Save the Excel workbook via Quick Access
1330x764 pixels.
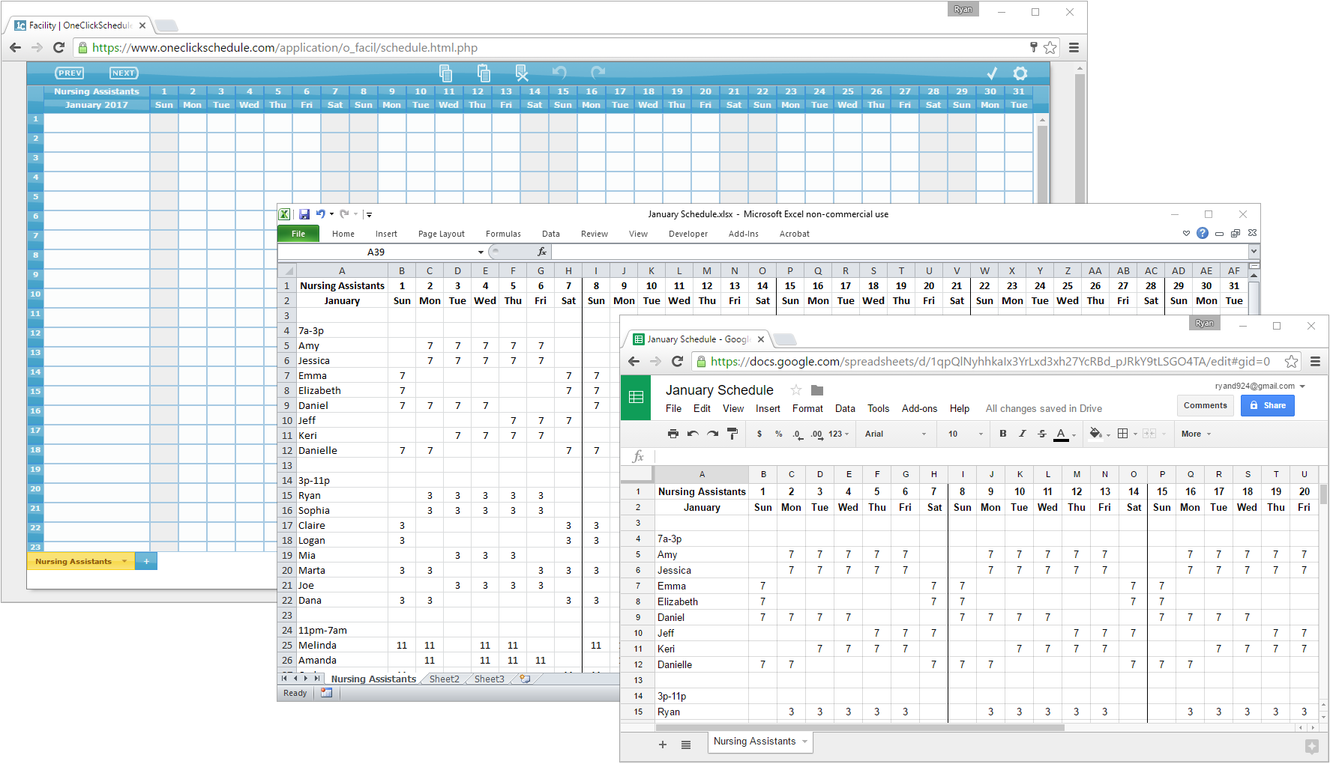[304, 214]
